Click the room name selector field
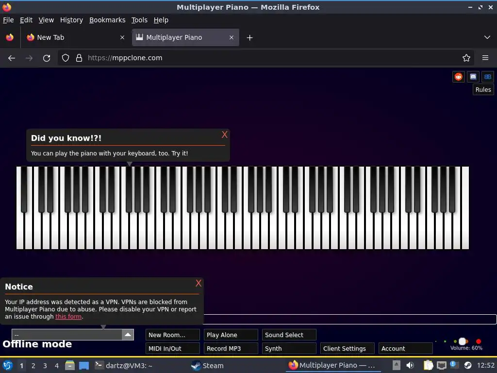The width and height of the screenshot is (497, 373). click(67, 335)
